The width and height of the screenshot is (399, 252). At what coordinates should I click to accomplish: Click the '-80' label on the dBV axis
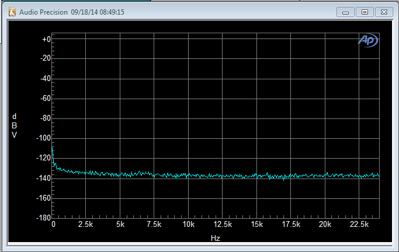46,118
